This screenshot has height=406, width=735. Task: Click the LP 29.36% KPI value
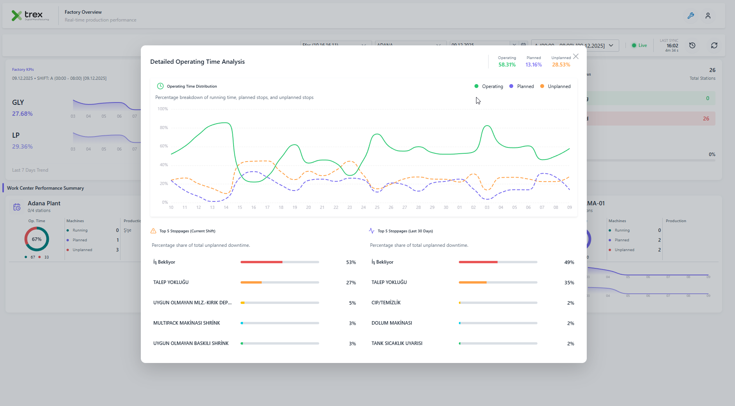coord(22,147)
